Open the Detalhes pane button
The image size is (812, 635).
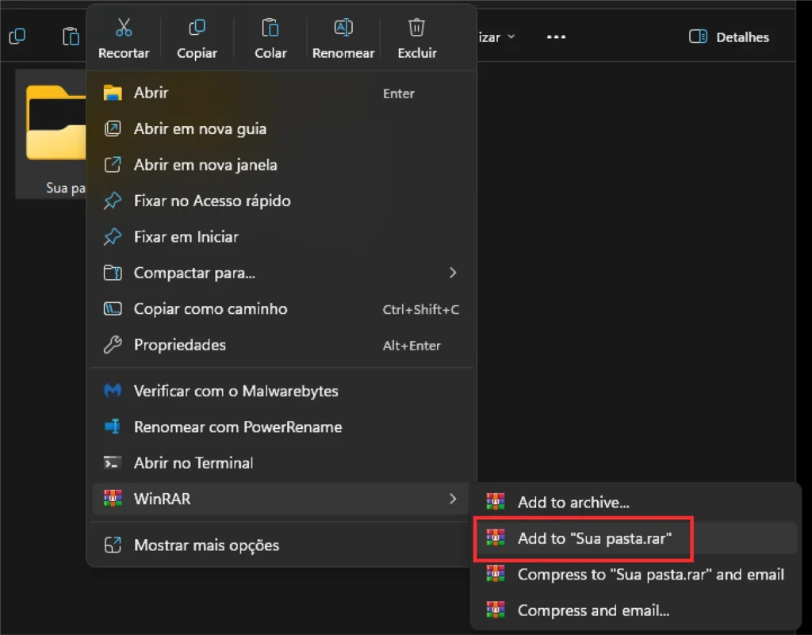tap(730, 37)
